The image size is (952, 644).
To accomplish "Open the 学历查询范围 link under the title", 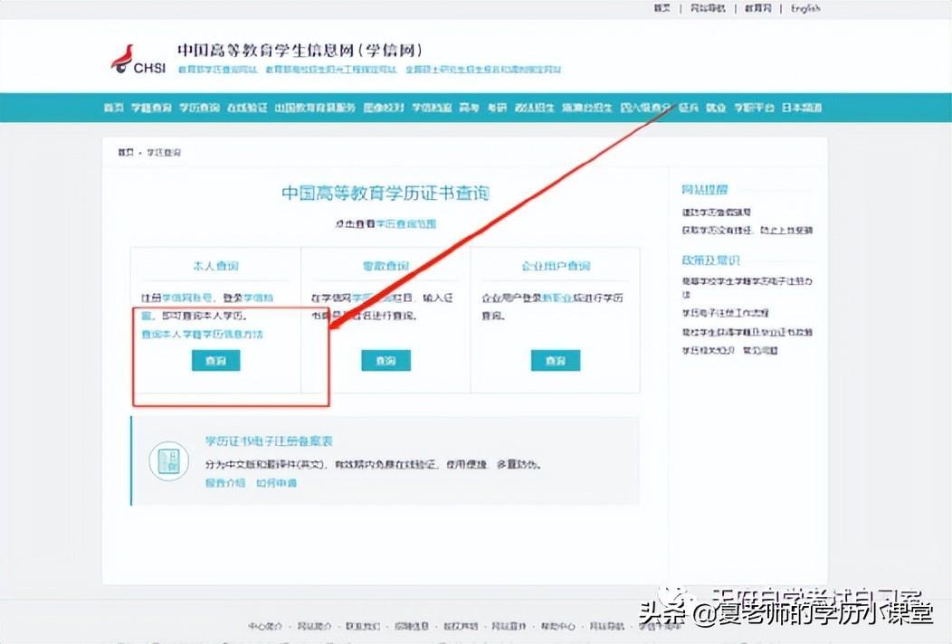I will [405, 223].
